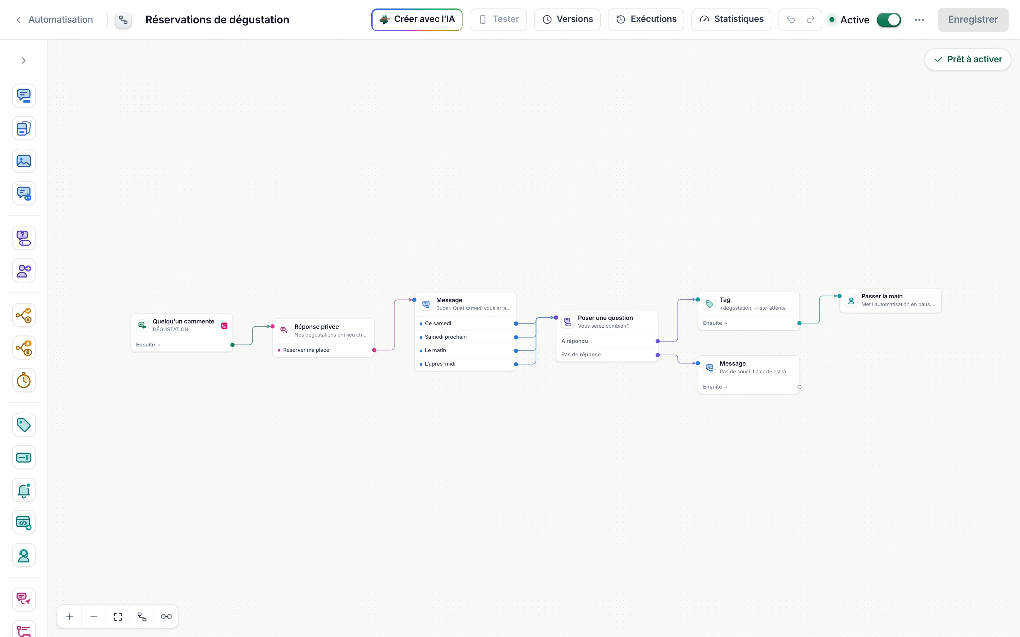Open the three-dots more options menu
This screenshot has width=1020, height=637.
(x=919, y=20)
